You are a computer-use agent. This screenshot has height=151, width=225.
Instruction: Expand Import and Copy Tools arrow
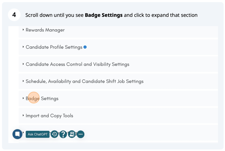click(x=23, y=116)
